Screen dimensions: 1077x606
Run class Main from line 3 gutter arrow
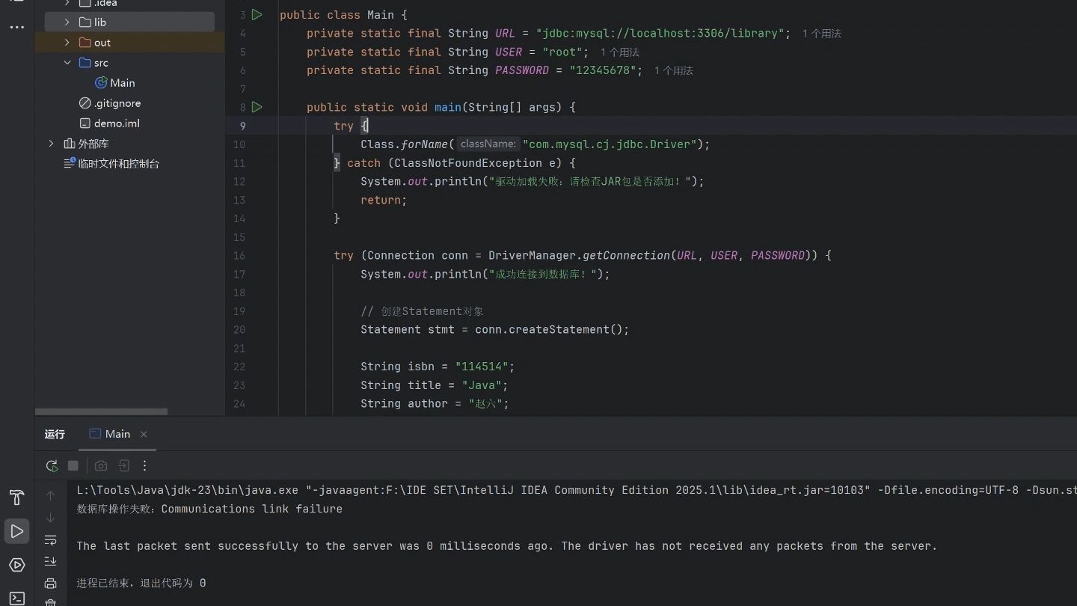tap(257, 14)
